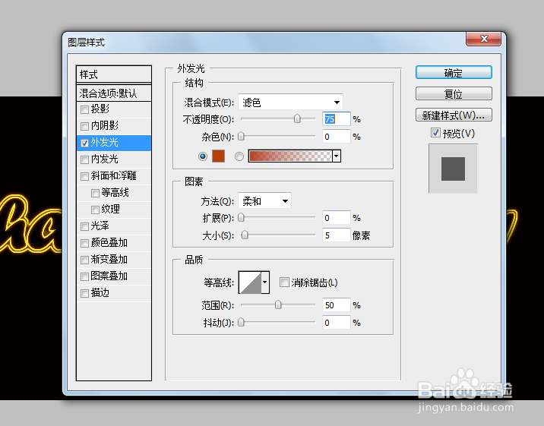
Task: Select the gradient radio button
Action: click(x=239, y=156)
